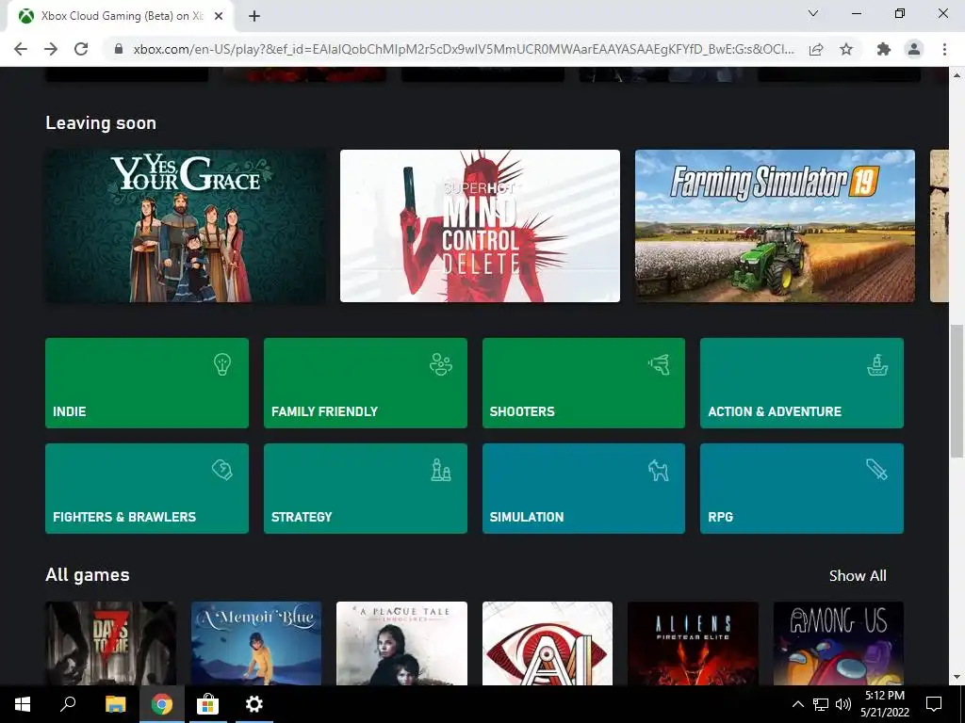Click the family icon on Family Friendly tile

tap(441, 364)
